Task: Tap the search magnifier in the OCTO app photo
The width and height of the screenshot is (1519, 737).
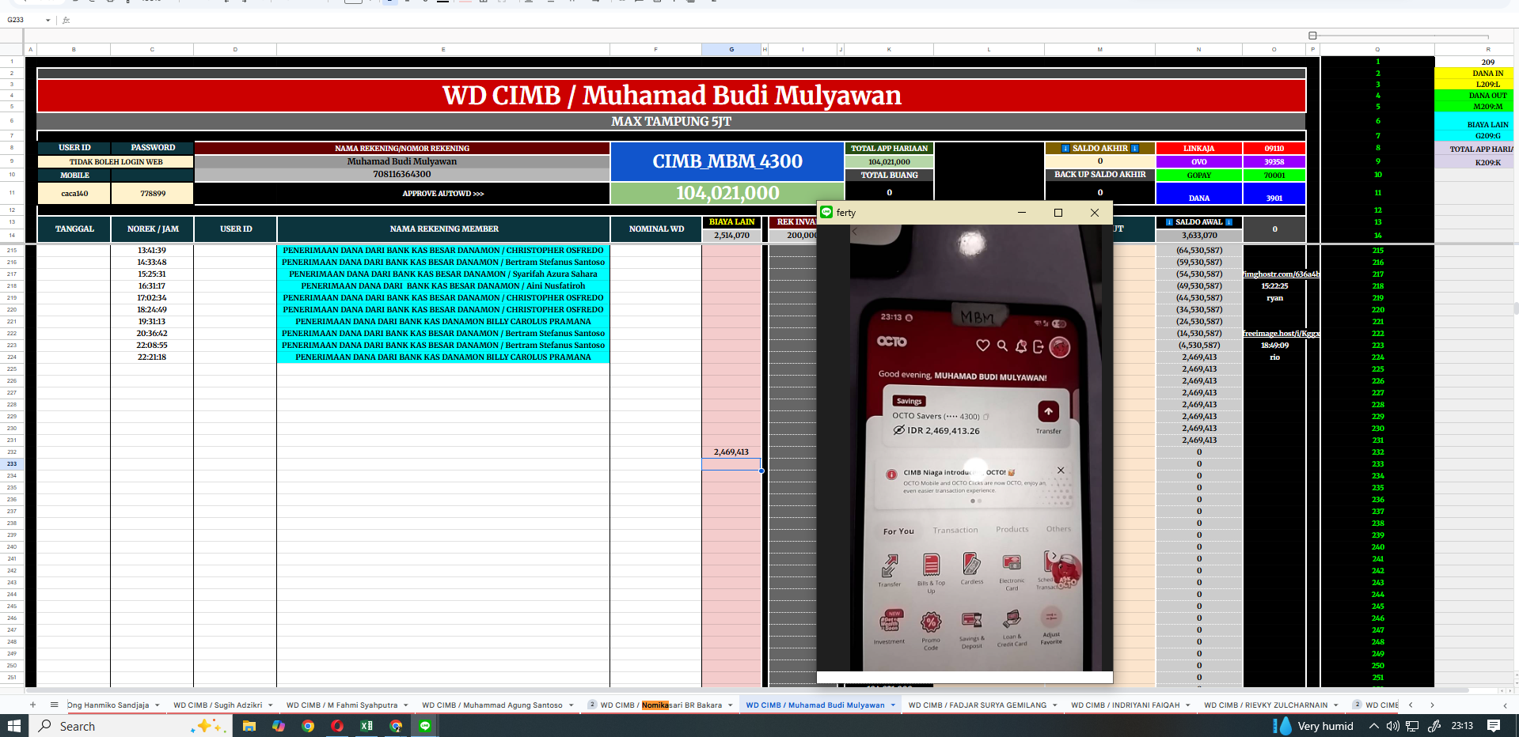Action: click(1002, 346)
